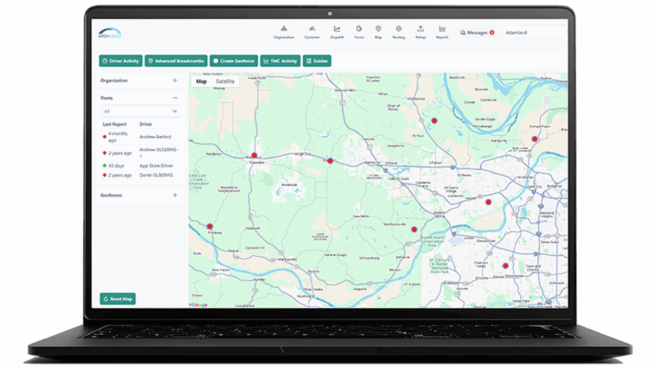This screenshot has height=369, width=657.
Task: Open the Reports section
Action: (441, 32)
